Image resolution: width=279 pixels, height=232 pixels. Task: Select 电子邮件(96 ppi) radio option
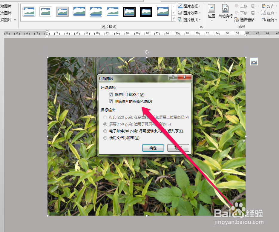(105, 131)
